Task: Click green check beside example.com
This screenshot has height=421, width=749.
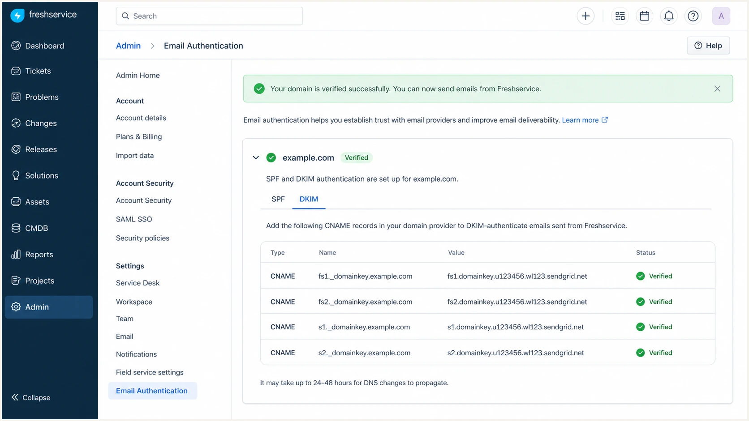Action: 271,157
